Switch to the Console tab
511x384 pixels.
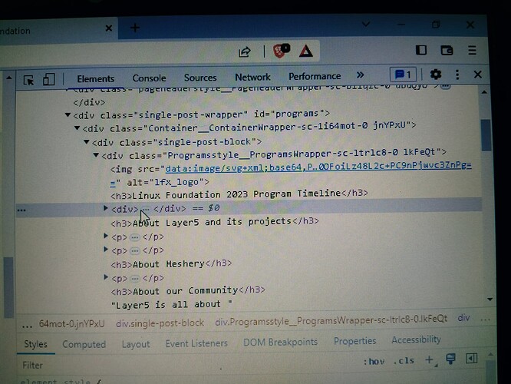[149, 78]
